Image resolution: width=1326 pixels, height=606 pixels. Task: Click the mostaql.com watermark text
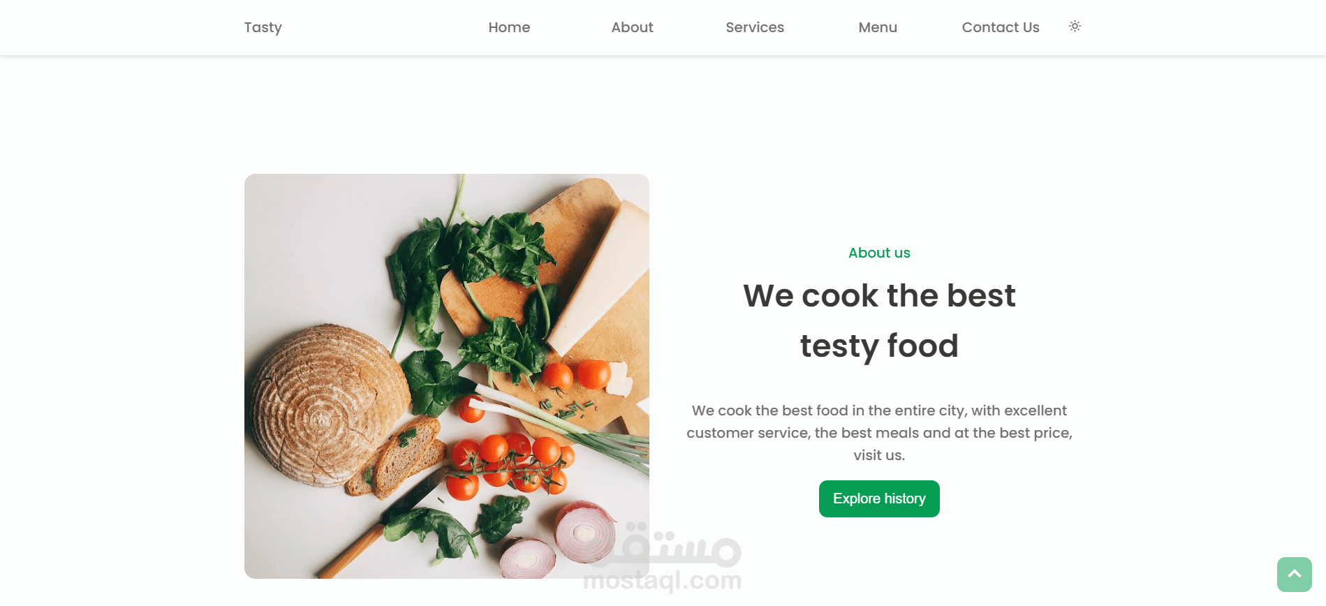[x=662, y=580]
